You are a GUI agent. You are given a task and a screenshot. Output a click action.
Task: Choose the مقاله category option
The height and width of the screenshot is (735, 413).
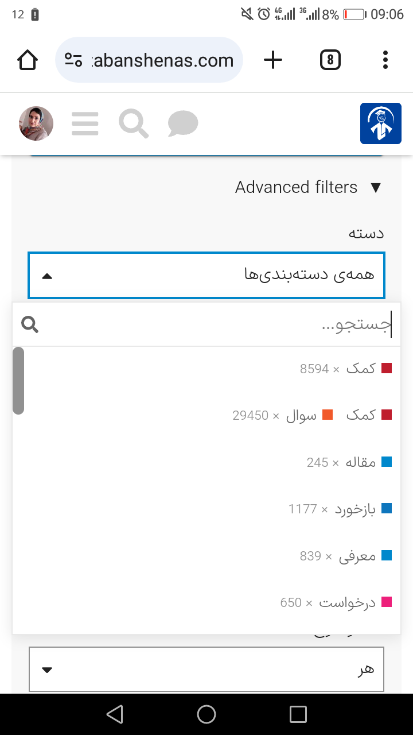206,462
